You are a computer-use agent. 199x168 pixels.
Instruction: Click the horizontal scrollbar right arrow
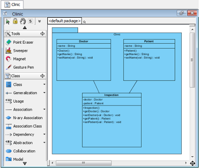point(186,163)
